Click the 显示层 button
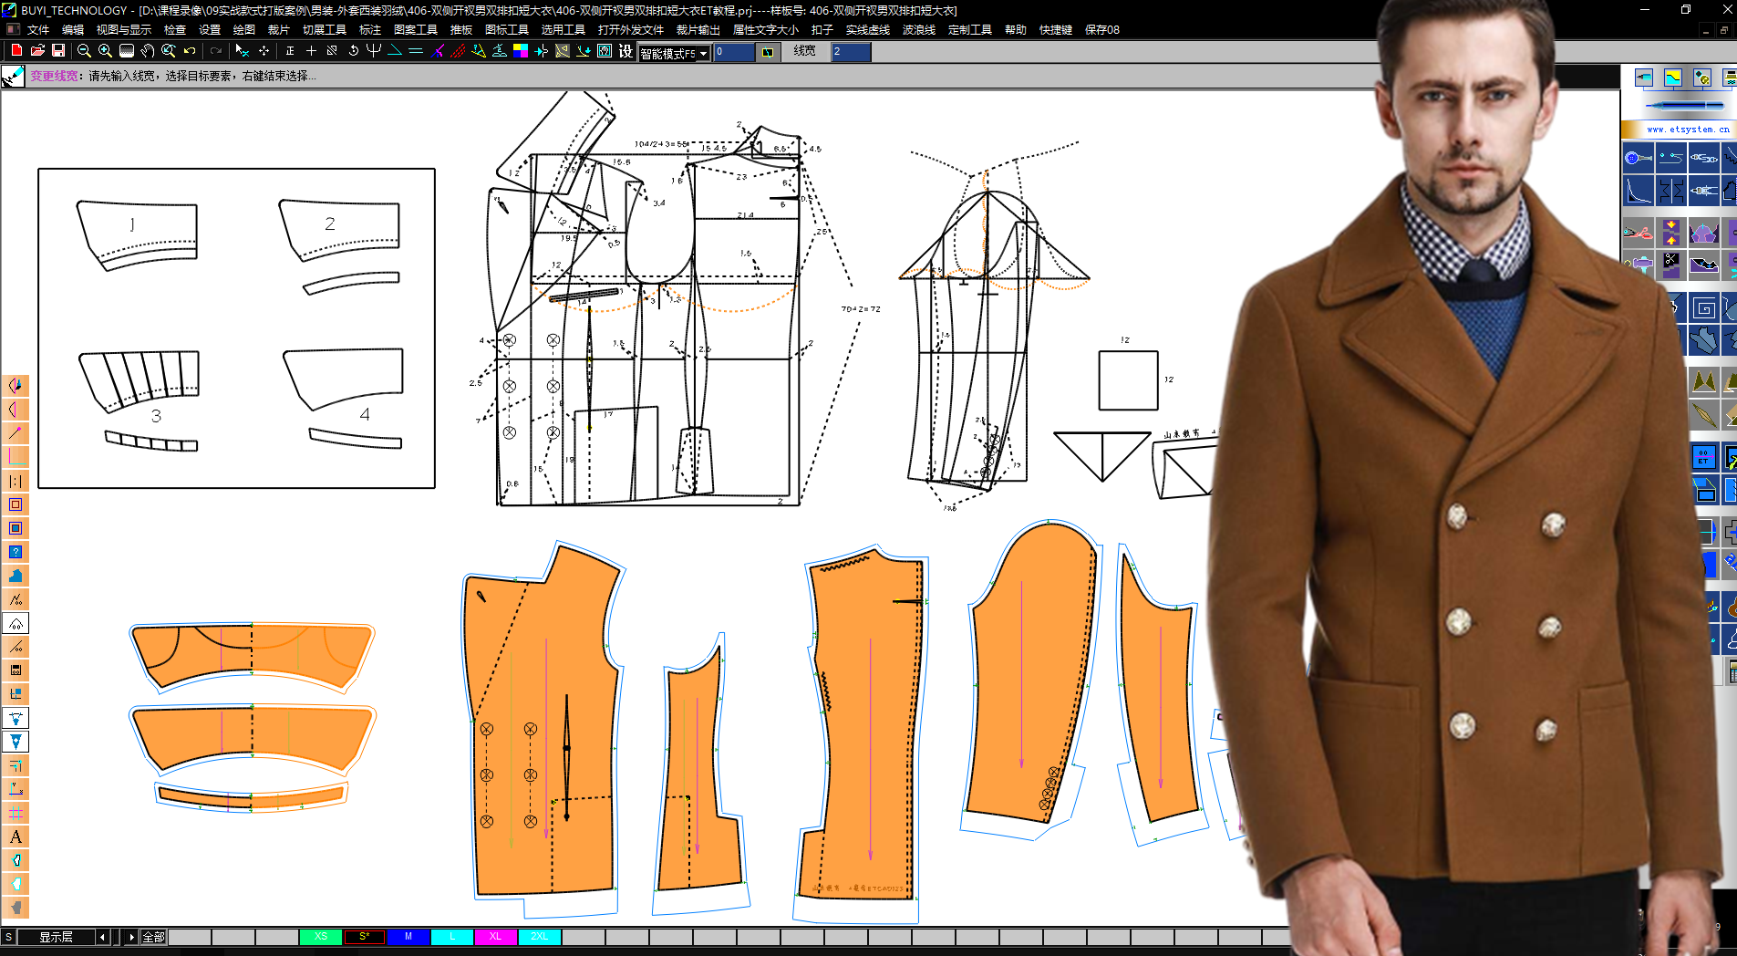1737x956 pixels. click(56, 937)
